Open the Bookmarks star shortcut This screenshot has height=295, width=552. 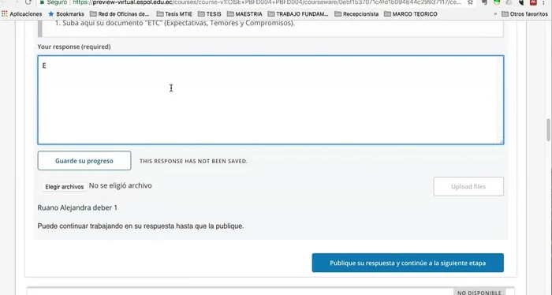click(66, 14)
